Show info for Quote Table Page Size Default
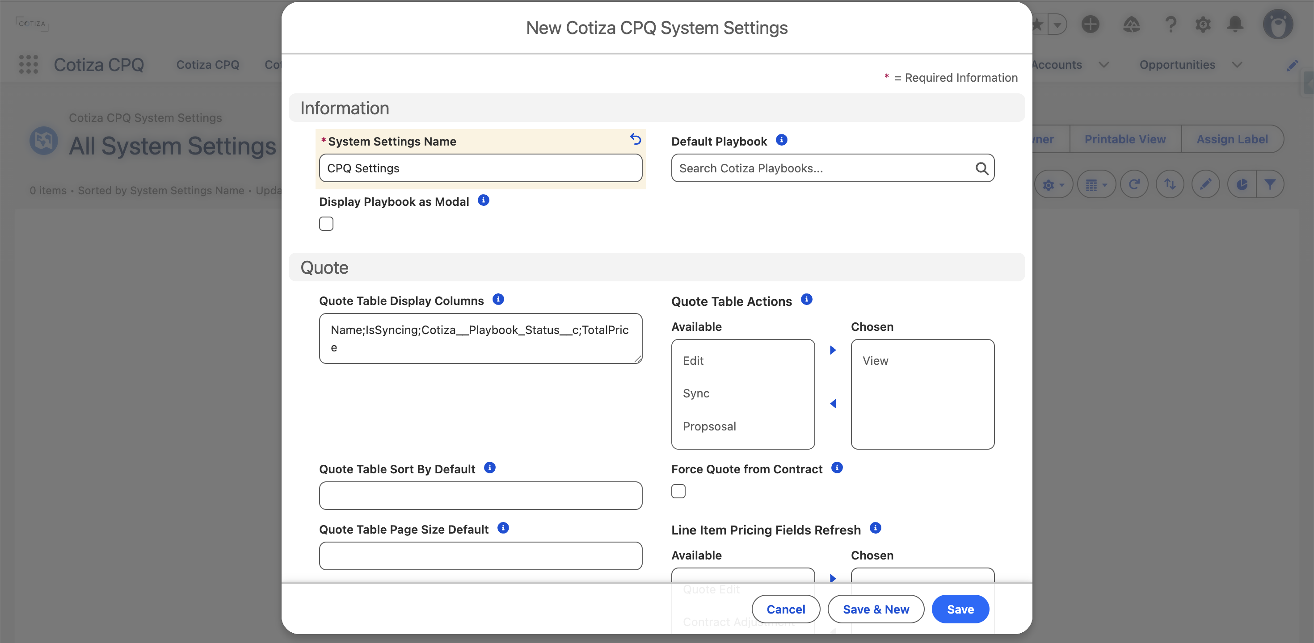1314x643 pixels. coord(503,528)
